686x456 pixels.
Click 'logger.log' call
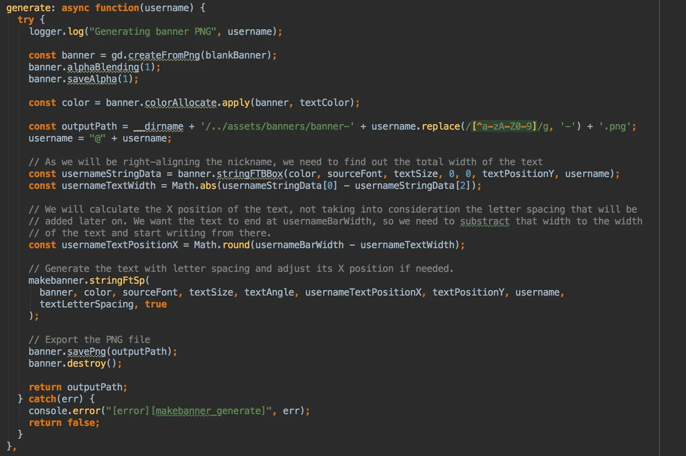pyautogui.click(x=56, y=32)
